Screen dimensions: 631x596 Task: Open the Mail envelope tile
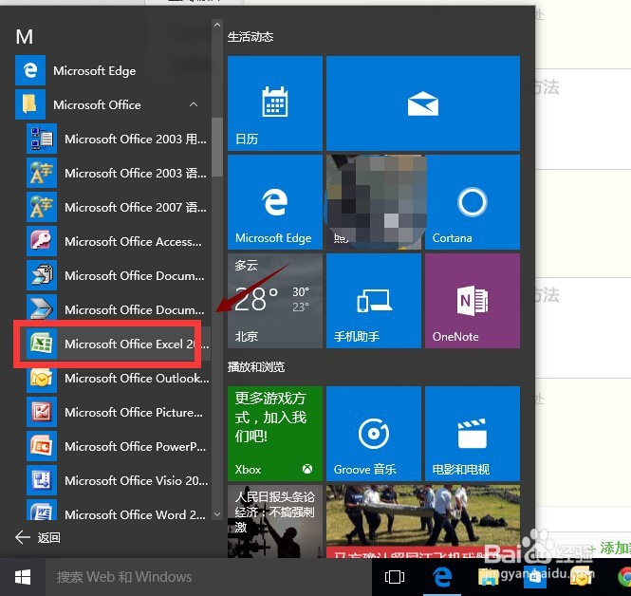click(423, 103)
